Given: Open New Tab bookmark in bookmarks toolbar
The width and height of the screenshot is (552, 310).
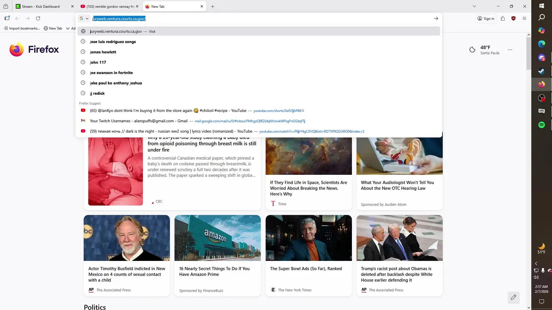Looking at the screenshot, I should coord(53,28).
